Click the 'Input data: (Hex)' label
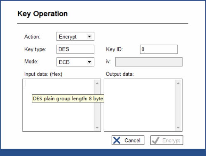Screen dimensions: 206x156 pyautogui.click(x=43, y=74)
